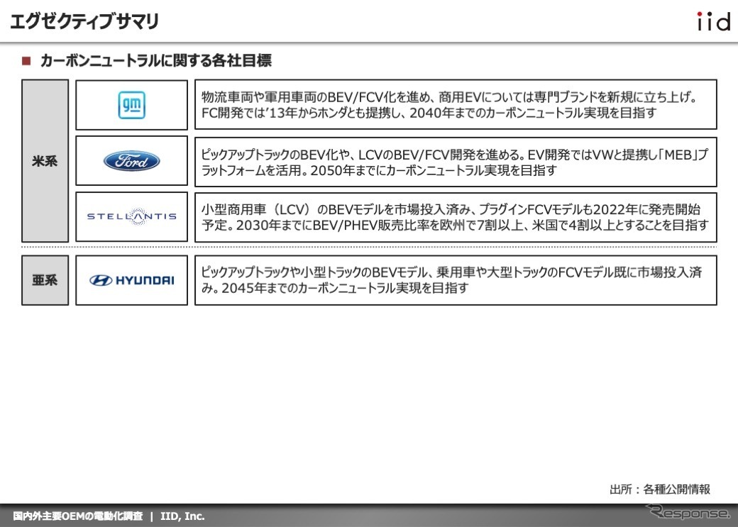Click the iid logo in top-right corner
The height and width of the screenshot is (527, 738).
712,22
